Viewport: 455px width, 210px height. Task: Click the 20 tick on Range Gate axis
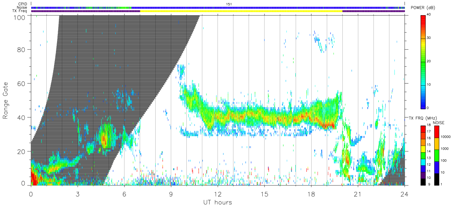(21, 151)
